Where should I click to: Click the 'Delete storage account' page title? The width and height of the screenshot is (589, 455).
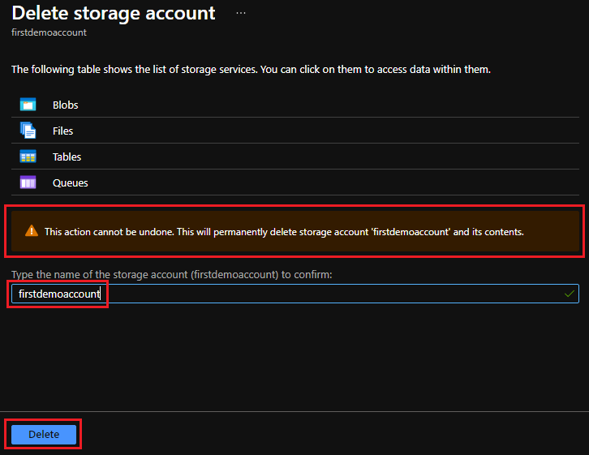point(114,14)
